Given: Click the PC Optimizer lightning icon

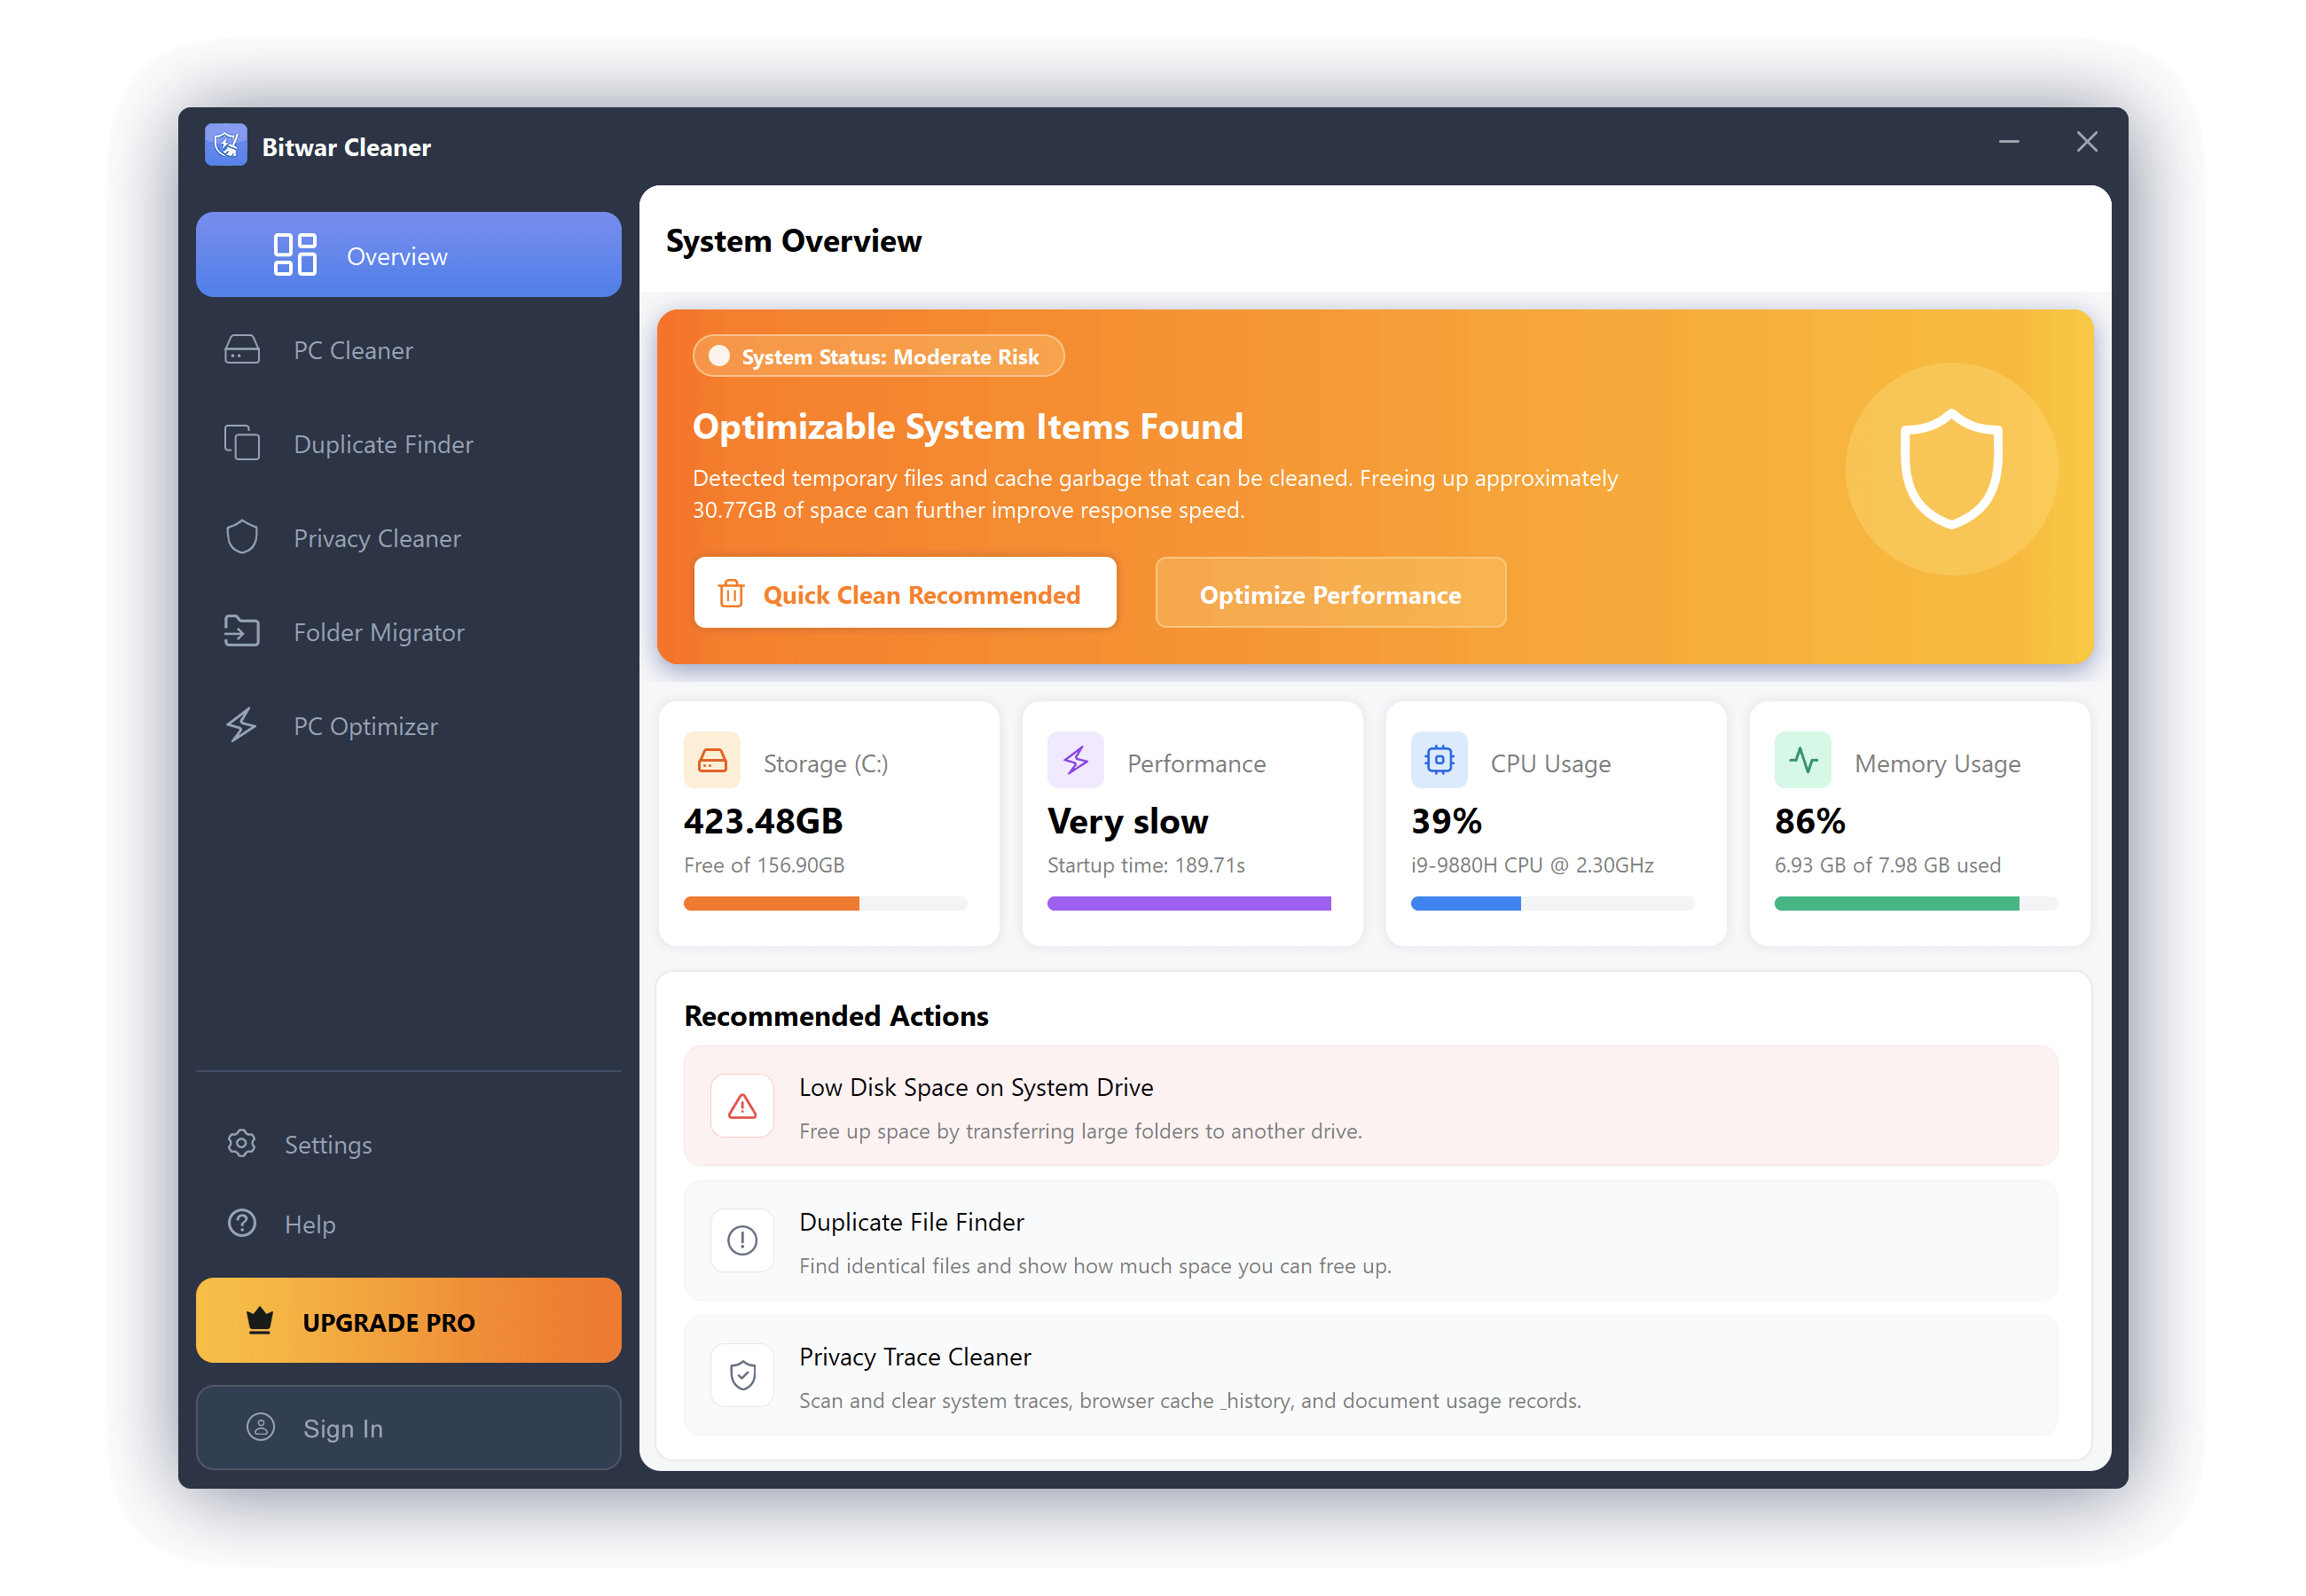Looking at the screenshot, I should coord(241,725).
